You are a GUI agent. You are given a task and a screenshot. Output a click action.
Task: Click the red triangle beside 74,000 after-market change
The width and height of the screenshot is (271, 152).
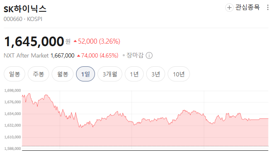(79, 55)
